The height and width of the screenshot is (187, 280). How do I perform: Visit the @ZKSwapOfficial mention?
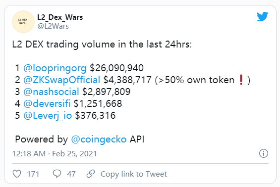(x=61, y=80)
